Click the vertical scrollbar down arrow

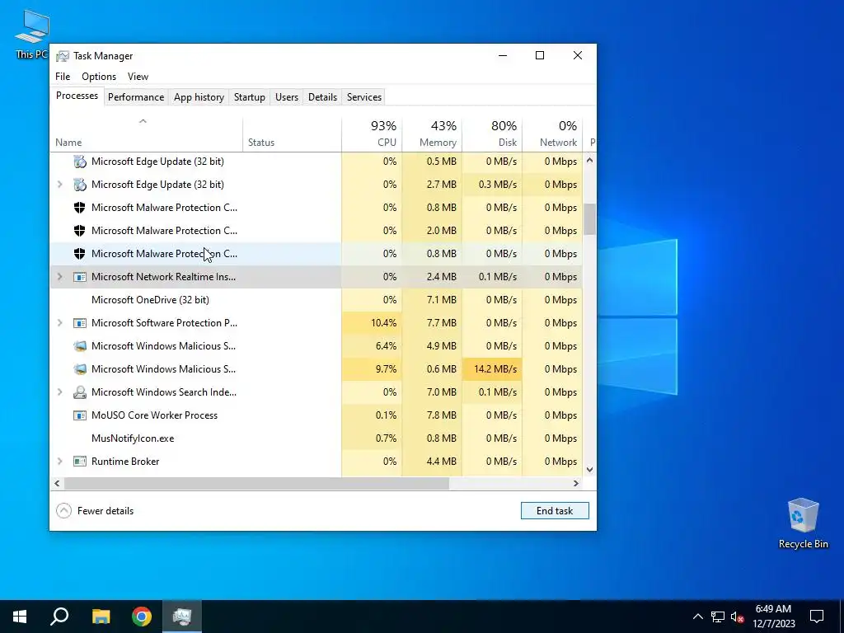(590, 469)
